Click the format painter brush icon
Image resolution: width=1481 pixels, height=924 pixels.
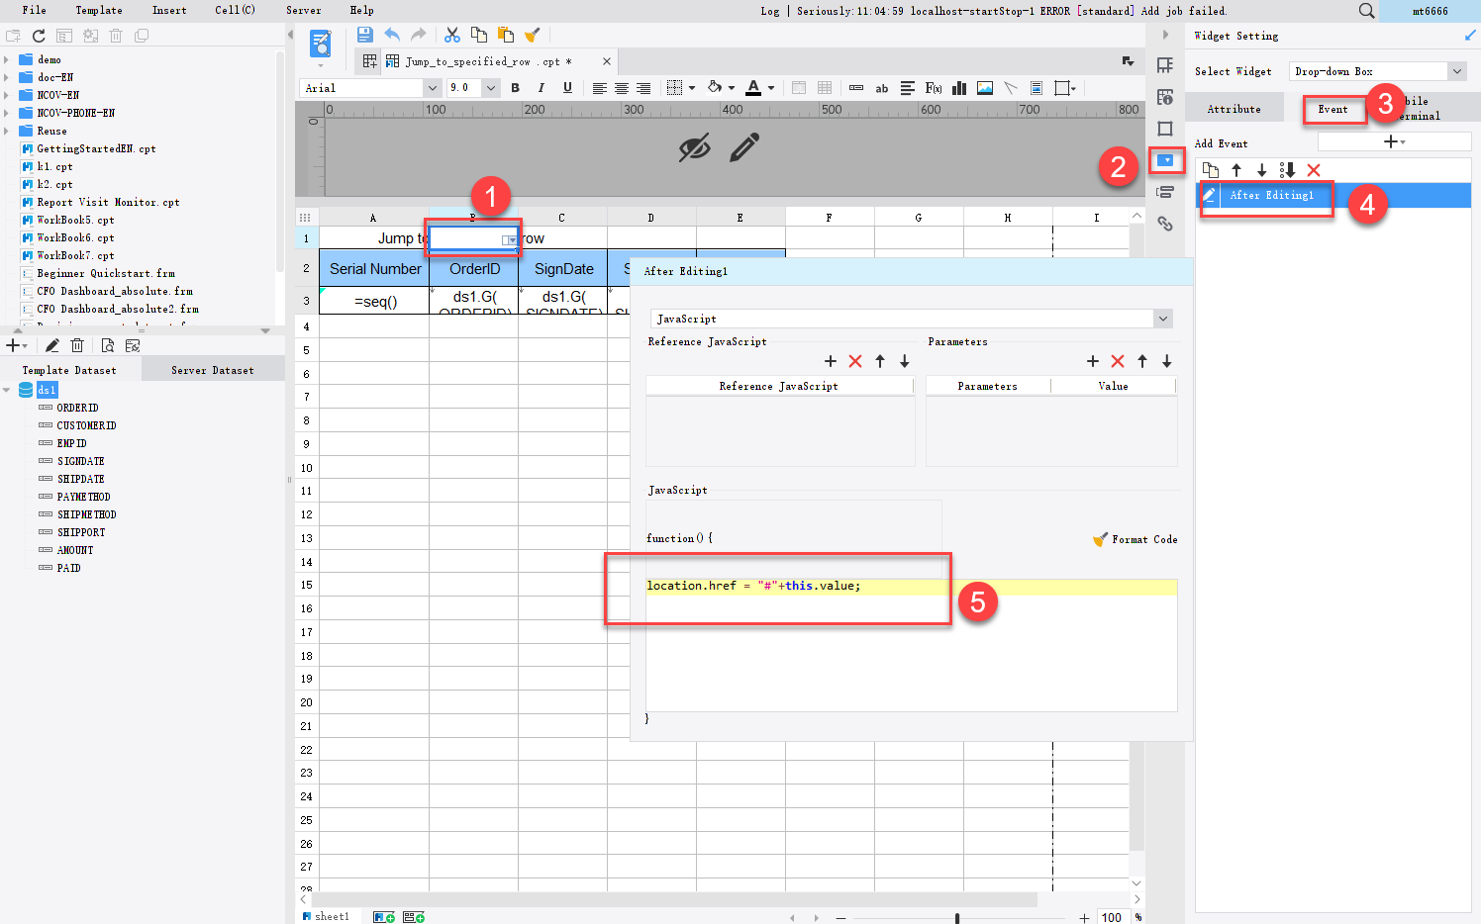533,36
